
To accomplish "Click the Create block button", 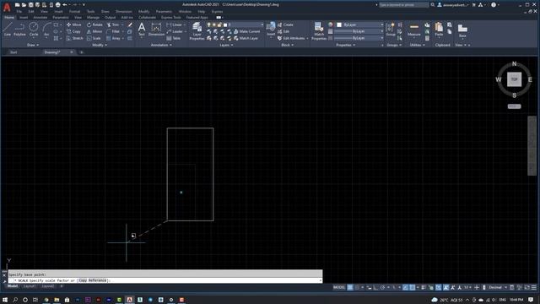I will pos(285,24).
